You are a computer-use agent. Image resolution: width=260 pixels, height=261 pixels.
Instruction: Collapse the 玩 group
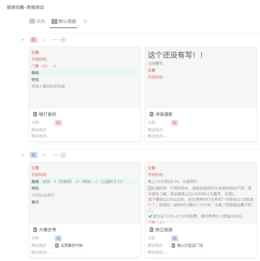(x=23, y=155)
